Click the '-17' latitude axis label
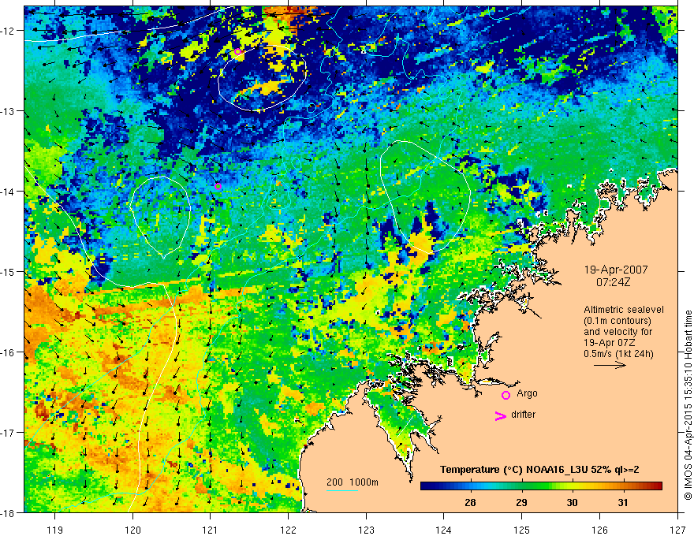Image resolution: width=694 pixels, height=536 pixels. click(x=8, y=433)
